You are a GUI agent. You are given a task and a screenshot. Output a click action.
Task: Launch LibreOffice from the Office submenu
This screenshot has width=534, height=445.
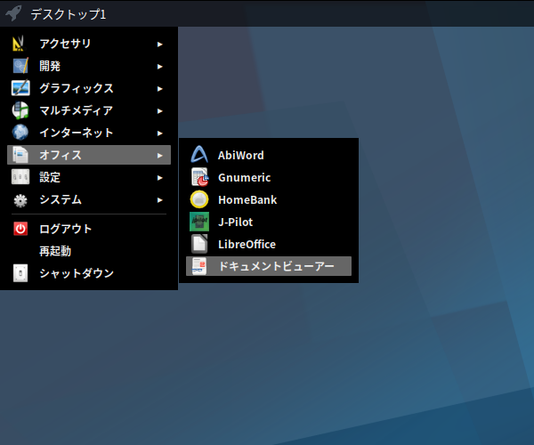click(269, 244)
